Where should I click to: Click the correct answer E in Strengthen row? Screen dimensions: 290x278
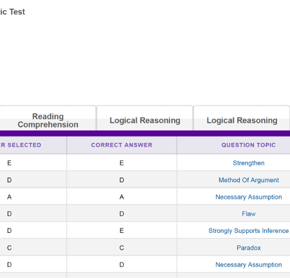click(122, 163)
